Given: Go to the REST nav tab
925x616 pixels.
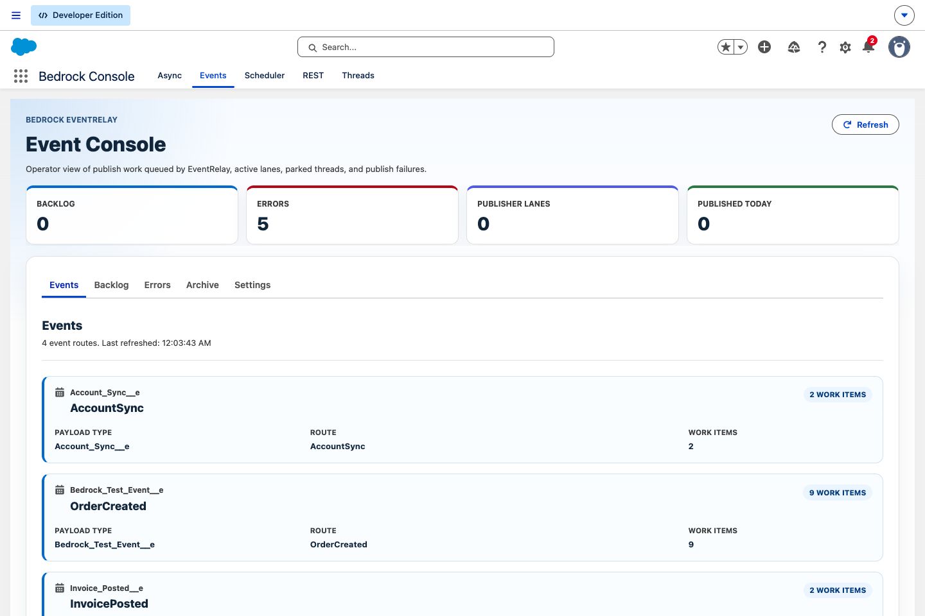Looking at the screenshot, I should [313, 76].
